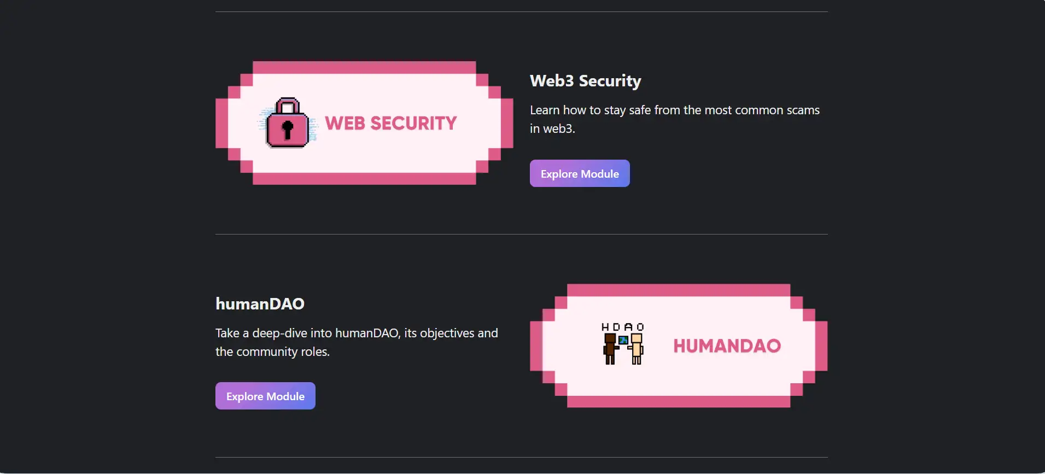Explore the humanDAO module

pos(265,396)
